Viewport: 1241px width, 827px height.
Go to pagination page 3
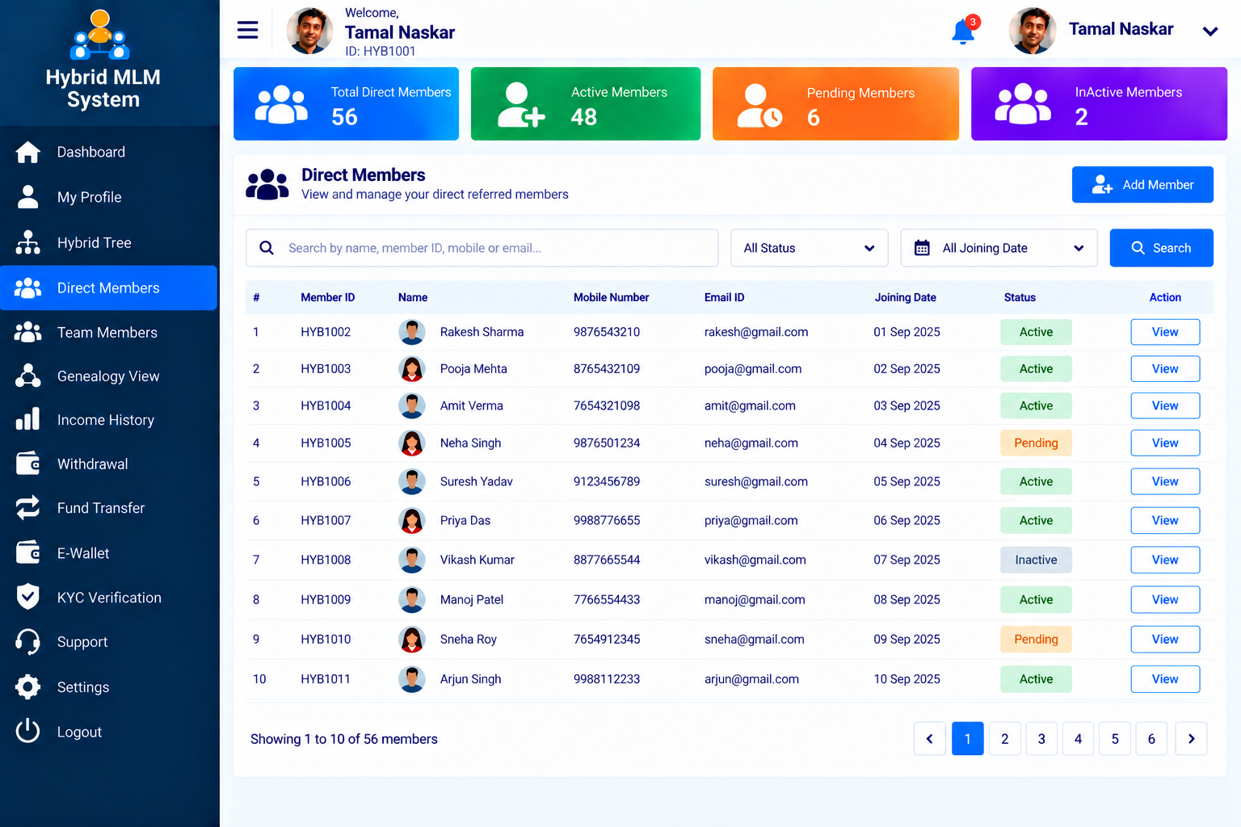[x=1041, y=739]
